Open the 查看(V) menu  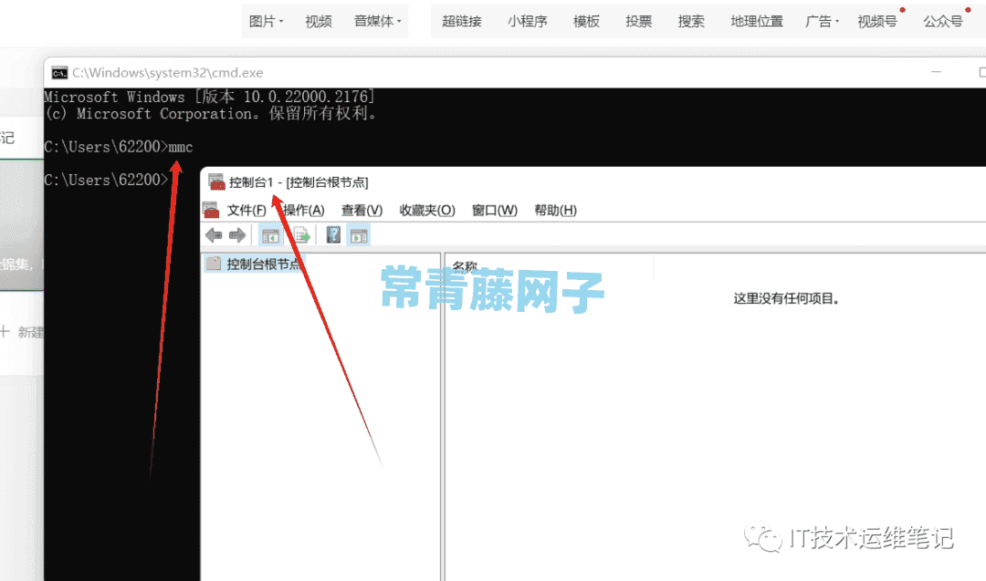[x=362, y=211]
